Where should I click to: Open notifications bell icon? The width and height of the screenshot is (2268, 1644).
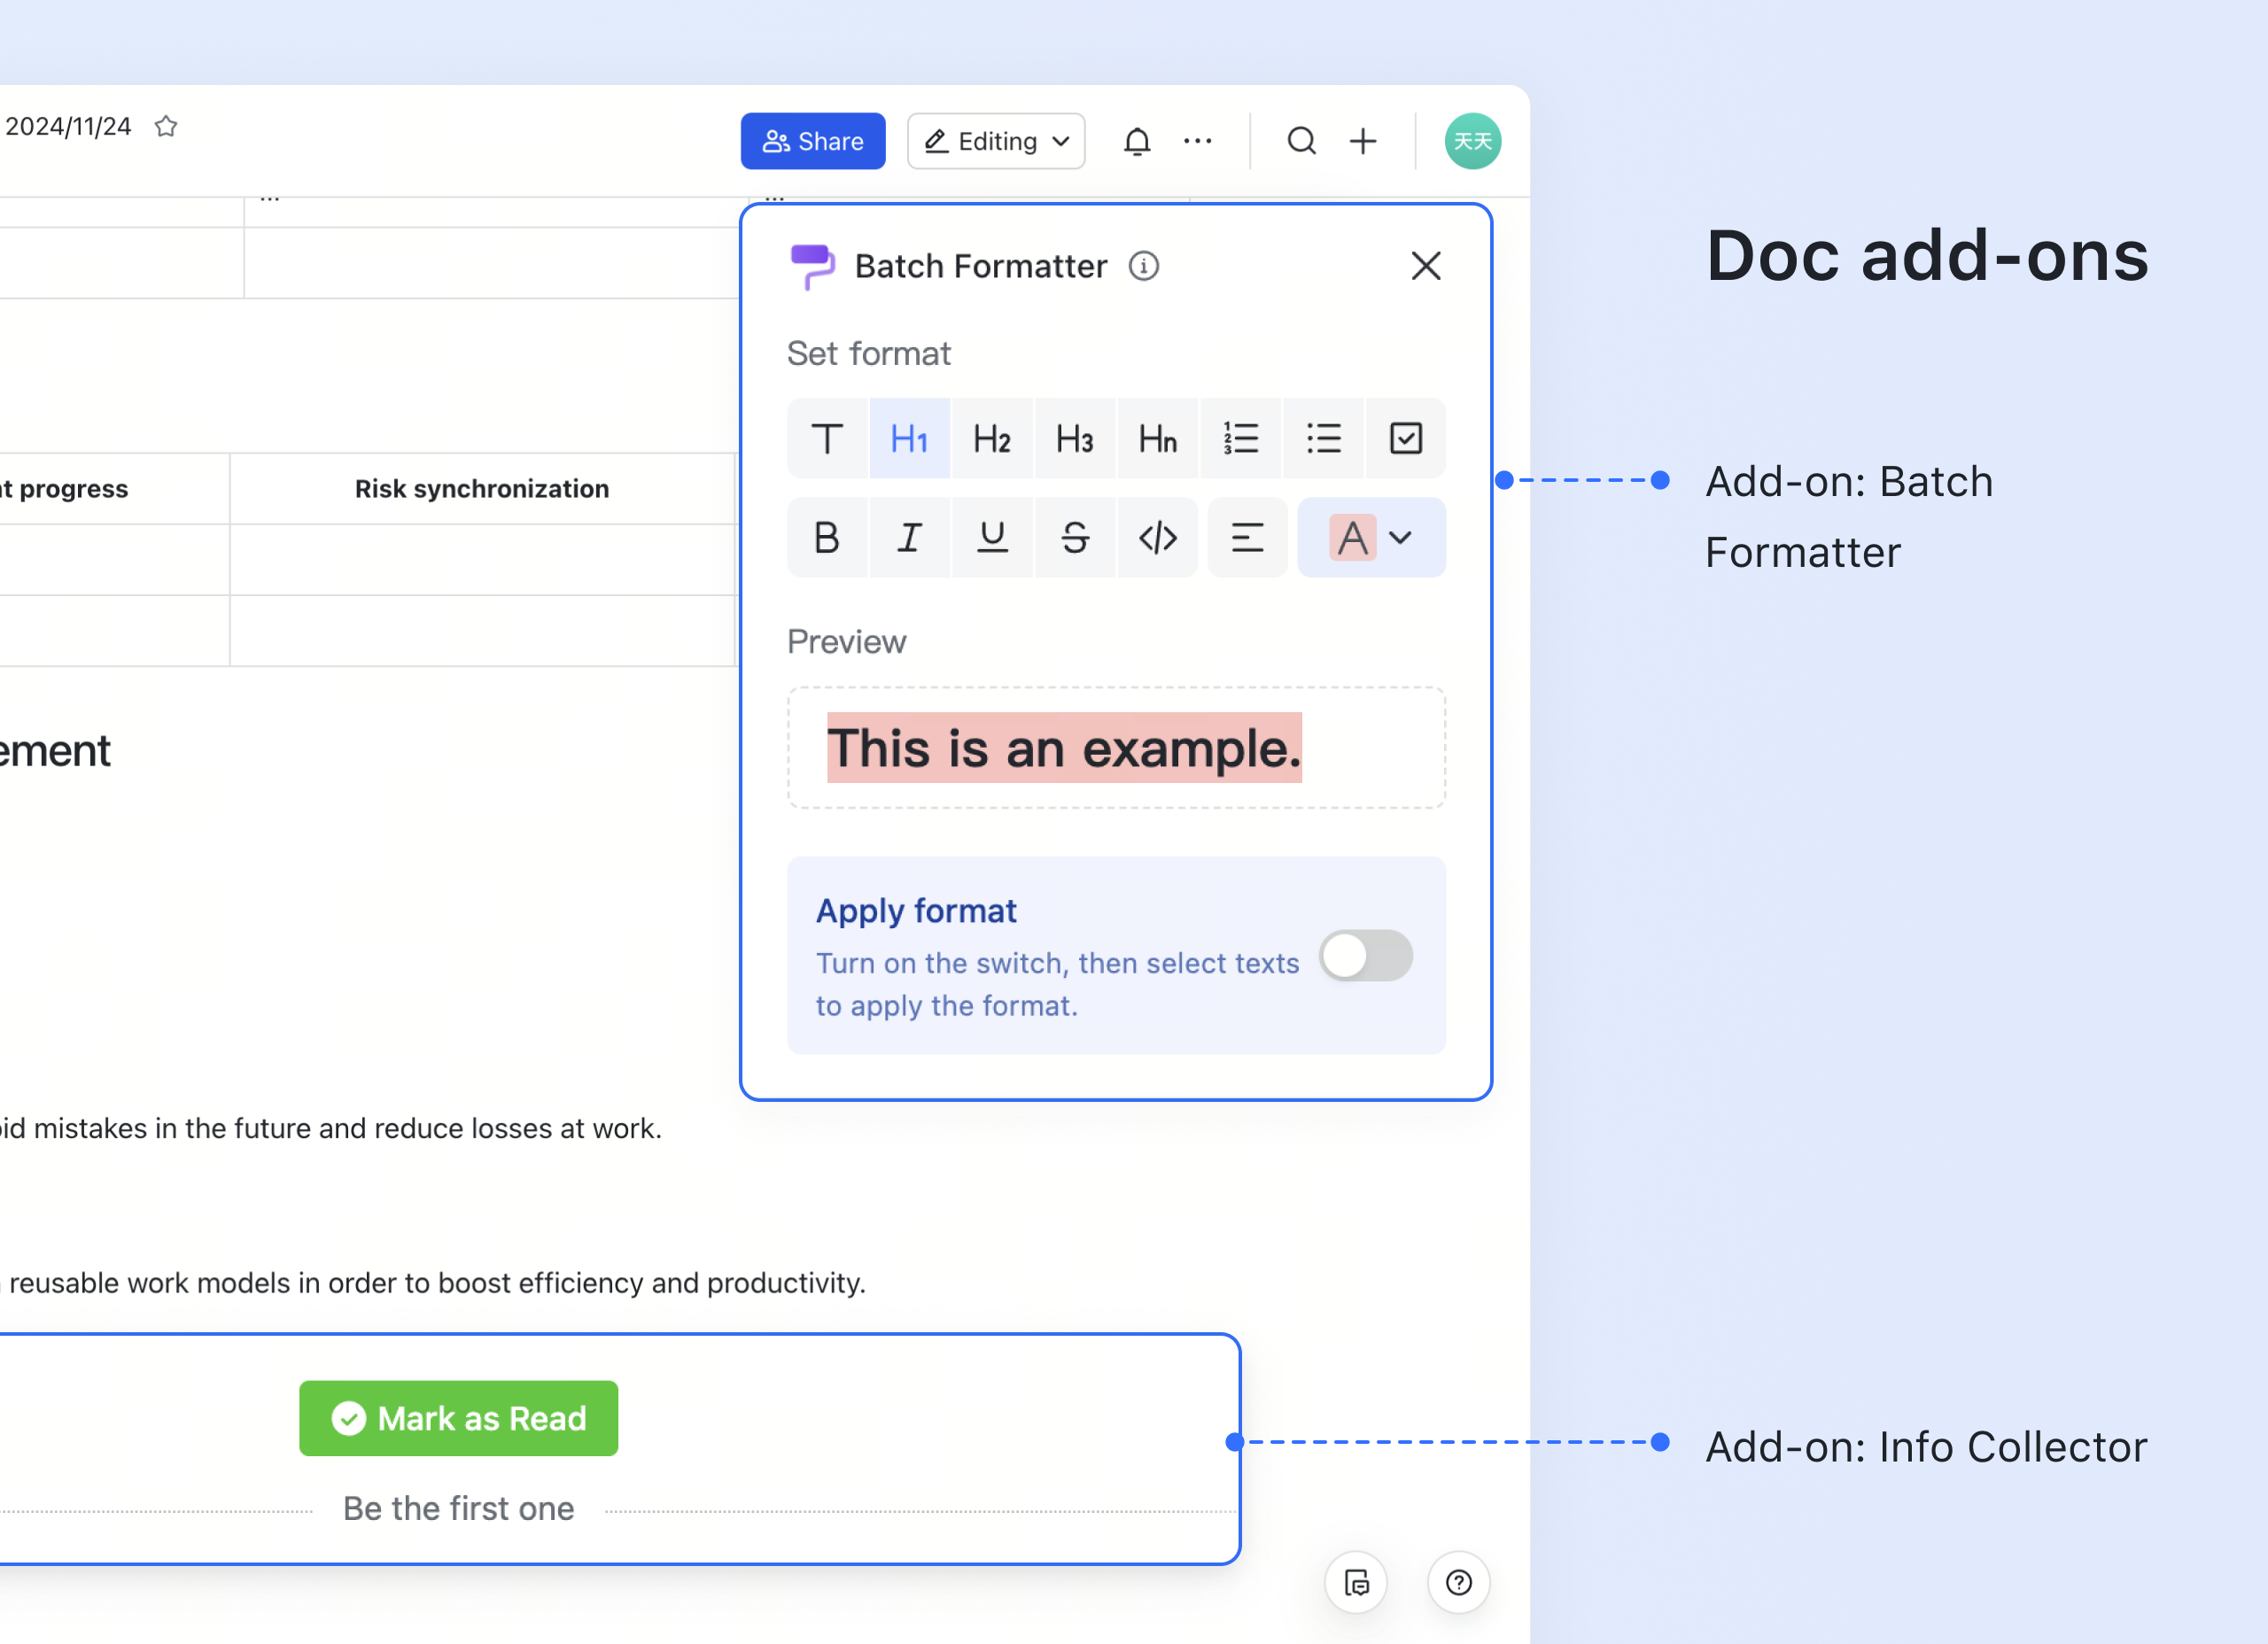pos(1136,141)
